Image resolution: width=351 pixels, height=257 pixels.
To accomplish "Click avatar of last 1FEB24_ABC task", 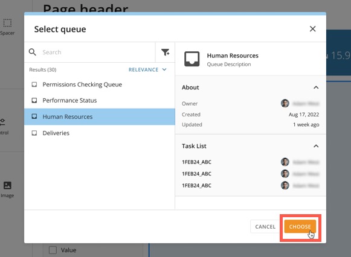I will (285, 185).
